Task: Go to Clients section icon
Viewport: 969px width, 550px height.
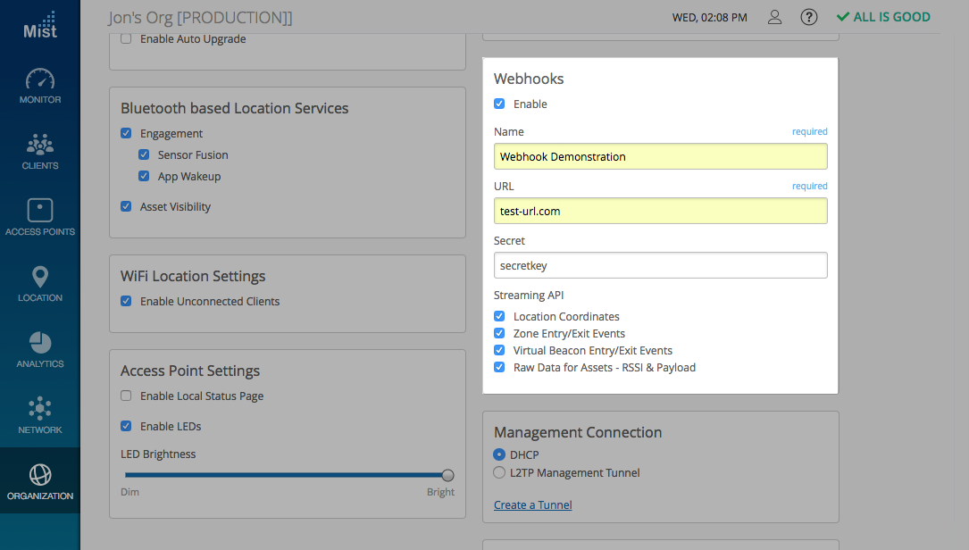Action: pos(40,146)
